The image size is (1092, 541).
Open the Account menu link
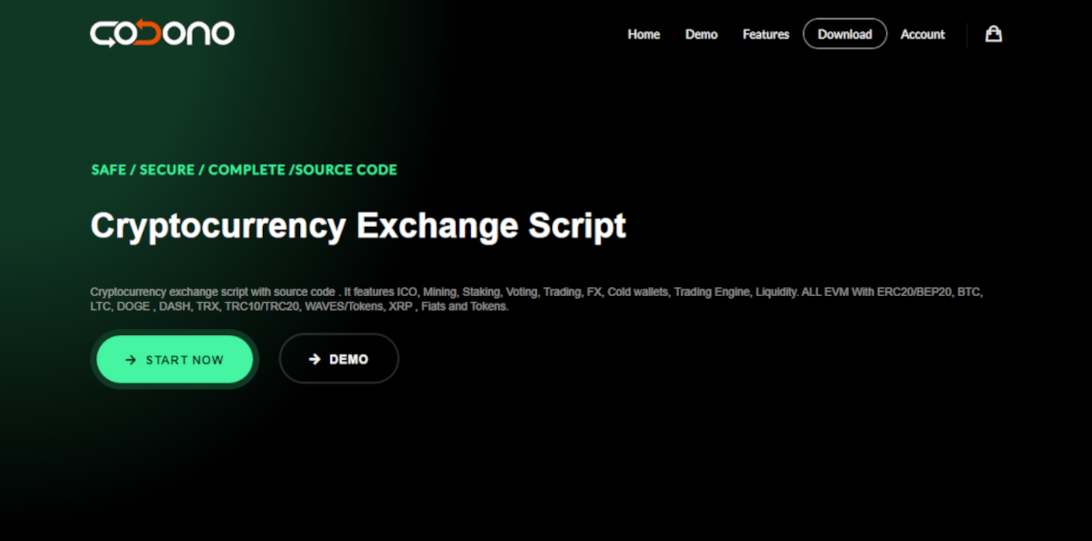pyautogui.click(x=922, y=34)
